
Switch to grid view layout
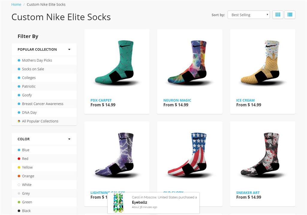[278, 15]
